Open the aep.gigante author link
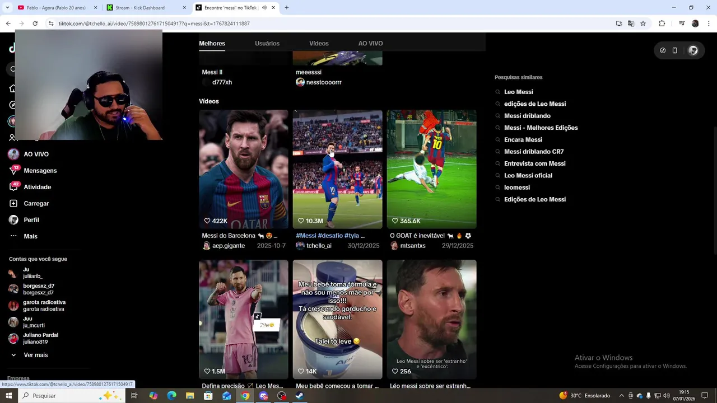 pyautogui.click(x=229, y=246)
